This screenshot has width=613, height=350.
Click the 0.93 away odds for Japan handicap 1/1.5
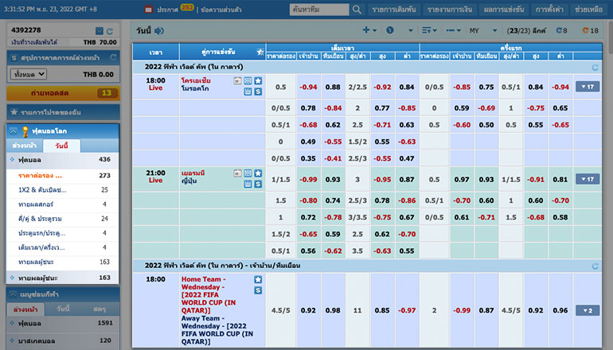(333, 180)
